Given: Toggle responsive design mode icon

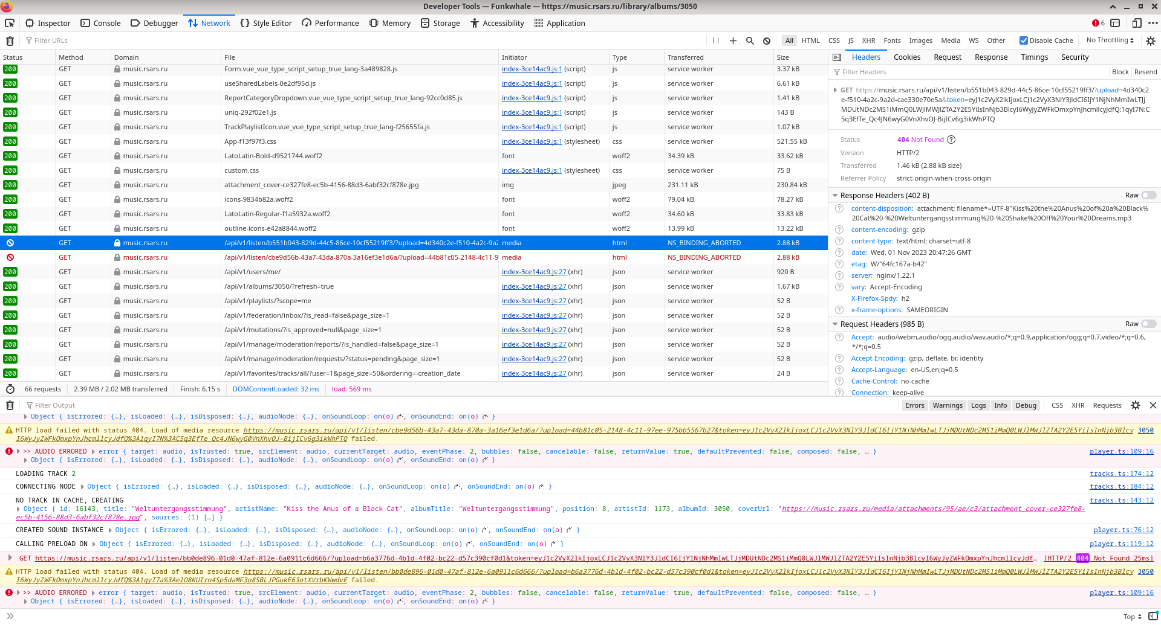Looking at the screenshot, I should point(1137,23).
